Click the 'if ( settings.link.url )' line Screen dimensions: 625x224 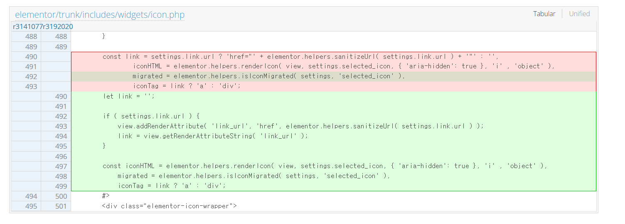[334, 116]
